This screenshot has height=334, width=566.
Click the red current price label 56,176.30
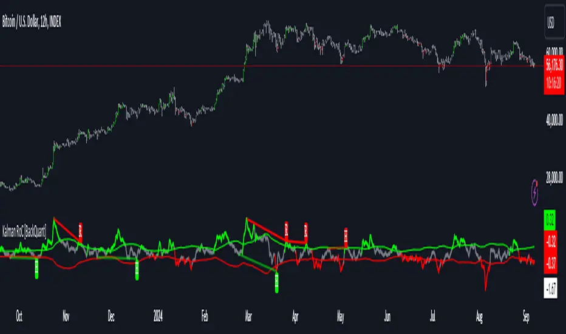click(x=554, y=65)
